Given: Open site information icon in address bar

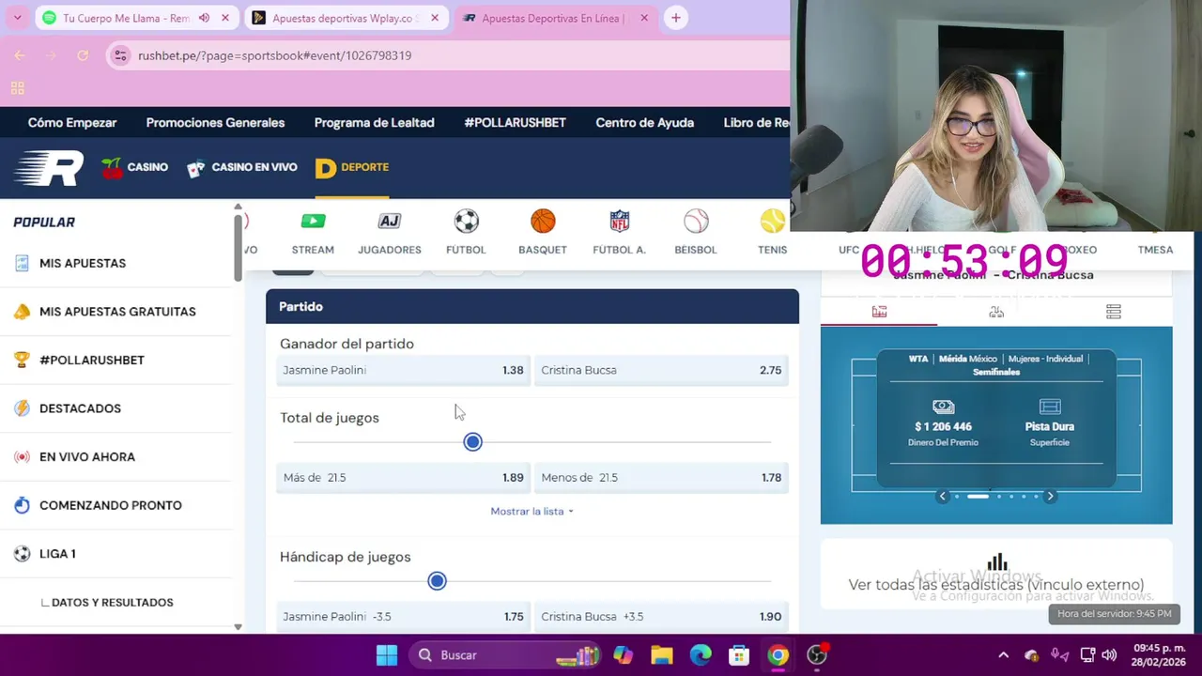Looking at the screenshot, I should (120, 55).
